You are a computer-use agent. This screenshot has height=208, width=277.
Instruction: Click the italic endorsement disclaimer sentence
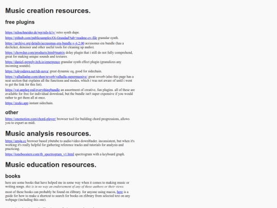click(x=75, y=186)
